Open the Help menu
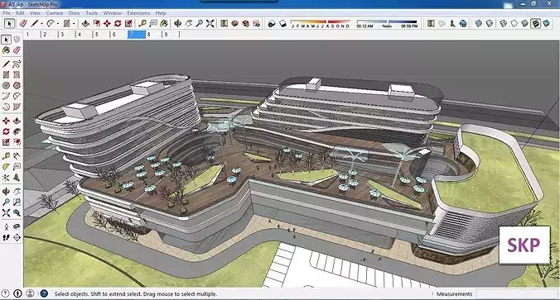 [161, 13]
